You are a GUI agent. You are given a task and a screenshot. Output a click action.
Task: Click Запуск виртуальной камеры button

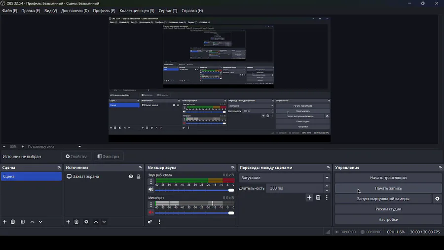click(x=383, y=199)
